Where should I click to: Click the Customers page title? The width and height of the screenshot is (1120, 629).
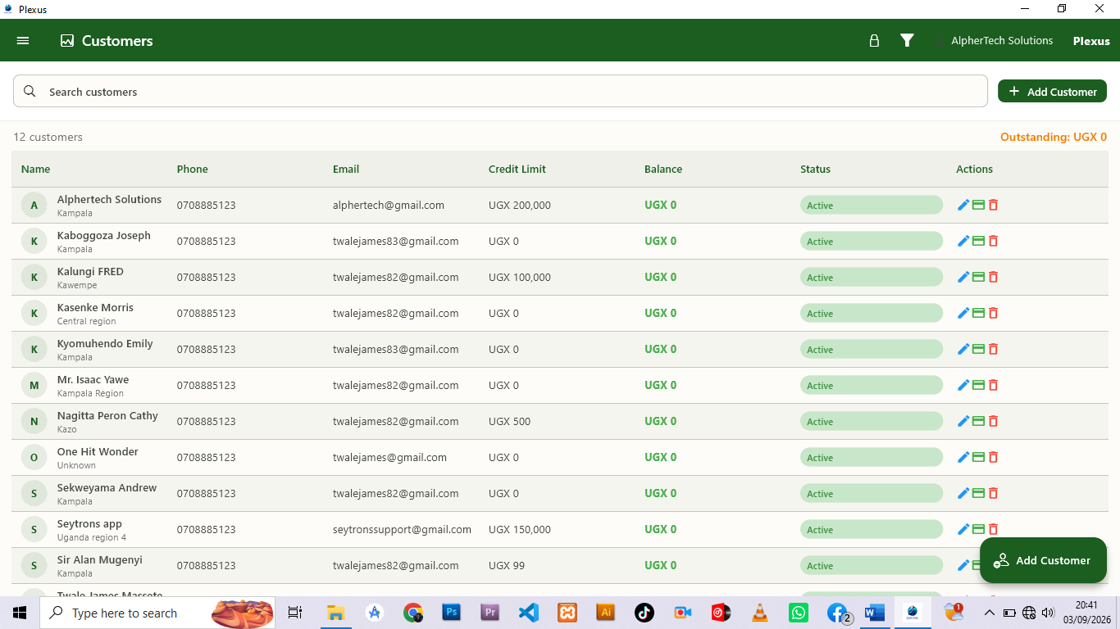pyautogui.click(x=117, y=40)
